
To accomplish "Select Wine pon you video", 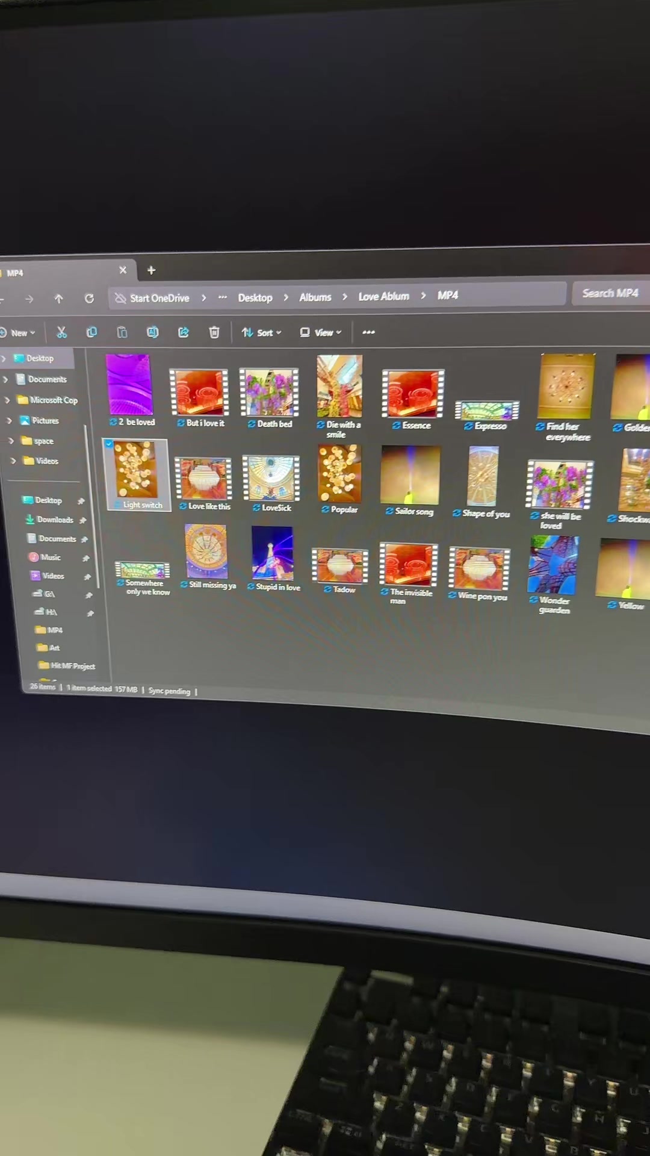I will [480, 574].
